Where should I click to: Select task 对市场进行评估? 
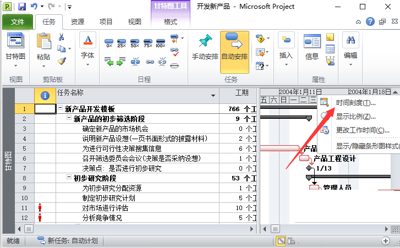point(105,208)
